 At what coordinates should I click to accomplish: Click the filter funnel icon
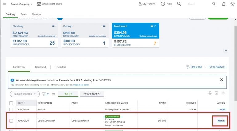(x=44, y=94)
